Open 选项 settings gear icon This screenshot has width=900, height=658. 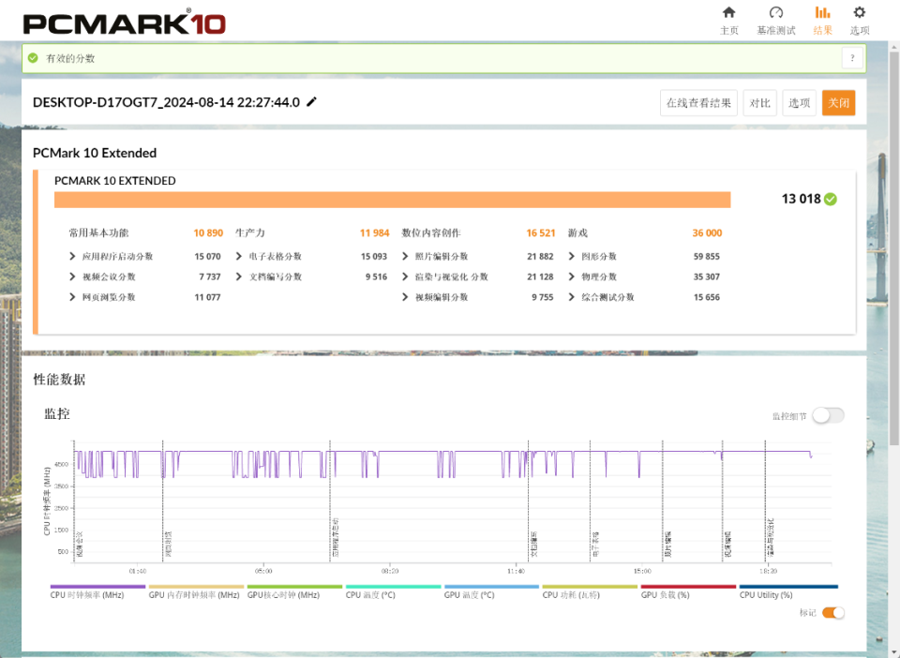click(x=860, y=12)
